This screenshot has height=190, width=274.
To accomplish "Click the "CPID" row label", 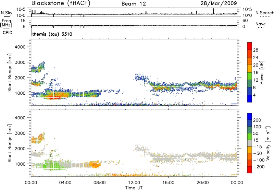I will (8, 33).
